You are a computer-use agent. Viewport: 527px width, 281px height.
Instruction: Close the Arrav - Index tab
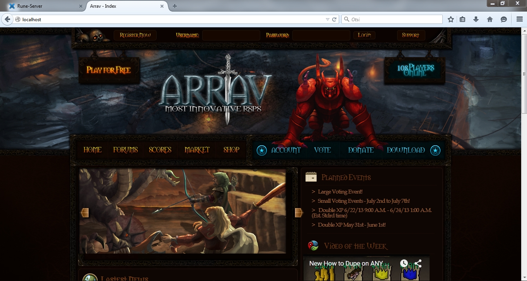click(163, 6)
